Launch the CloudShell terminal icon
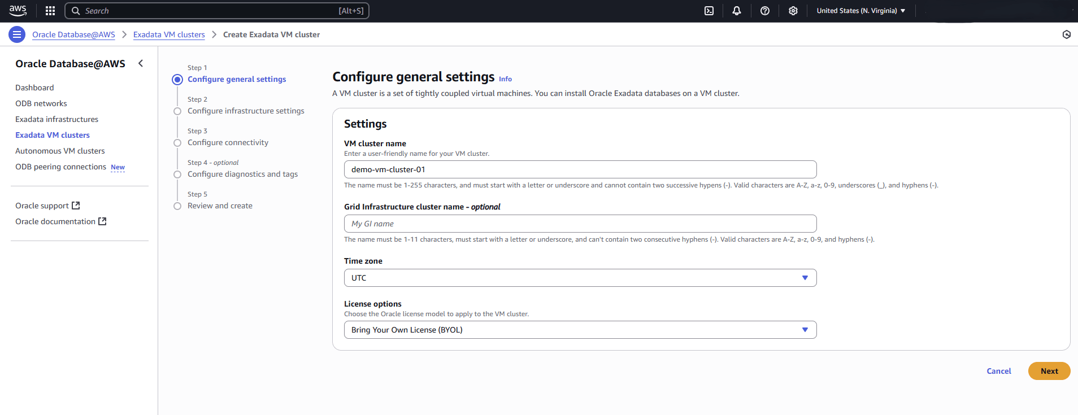The height and width of the screenshot is (415, 1078). pyautogui.click(x=709, y=11)
